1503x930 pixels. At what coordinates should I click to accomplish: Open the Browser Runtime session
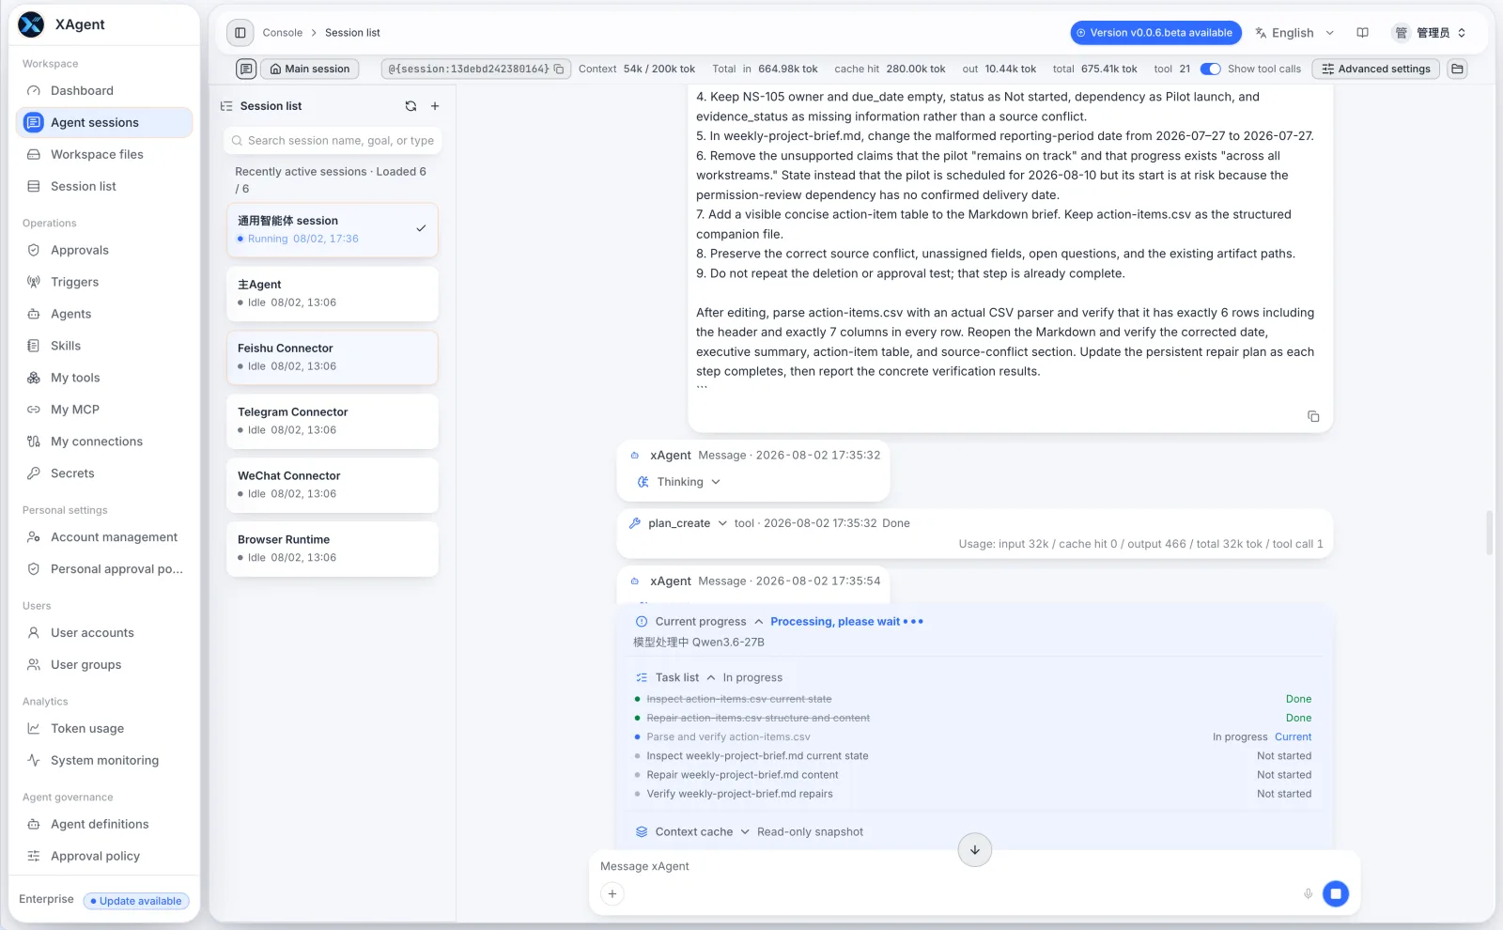[x=333, y=550]
